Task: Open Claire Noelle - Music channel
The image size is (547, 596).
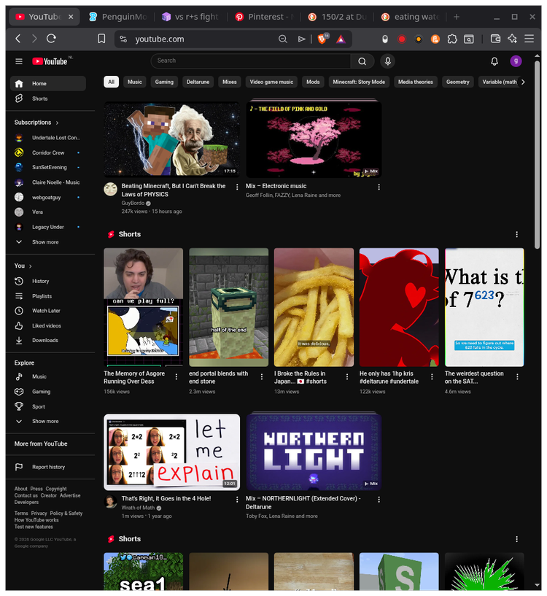Action: pyautogui.click(x=48, y=182)
